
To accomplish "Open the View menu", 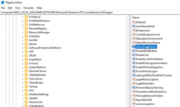I will pos(18,8).
